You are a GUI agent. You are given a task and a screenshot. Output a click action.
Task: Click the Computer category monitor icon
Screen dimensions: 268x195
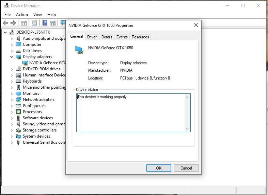click(x=18, y=44)
